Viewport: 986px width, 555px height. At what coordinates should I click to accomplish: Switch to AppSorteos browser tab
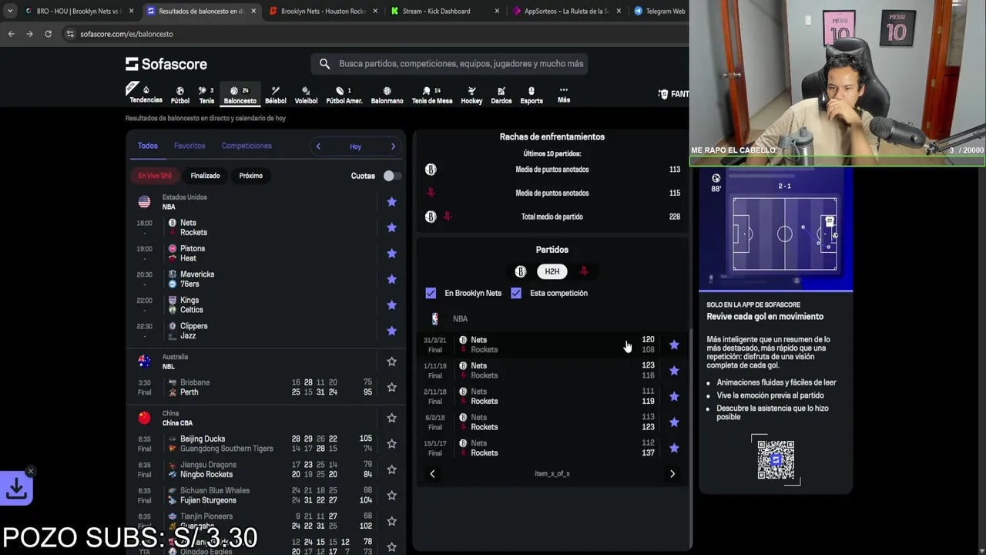tap(566, 11)
